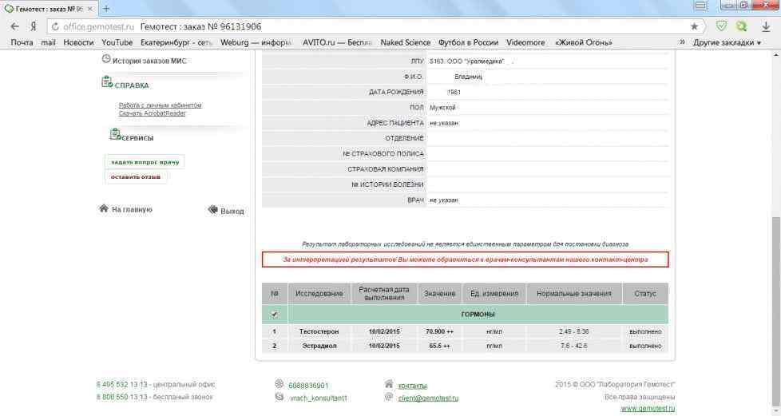Click the задать вопрос врачу button
Image resolution: width=781 pixels, height=416 pixels.
[145, 162]
